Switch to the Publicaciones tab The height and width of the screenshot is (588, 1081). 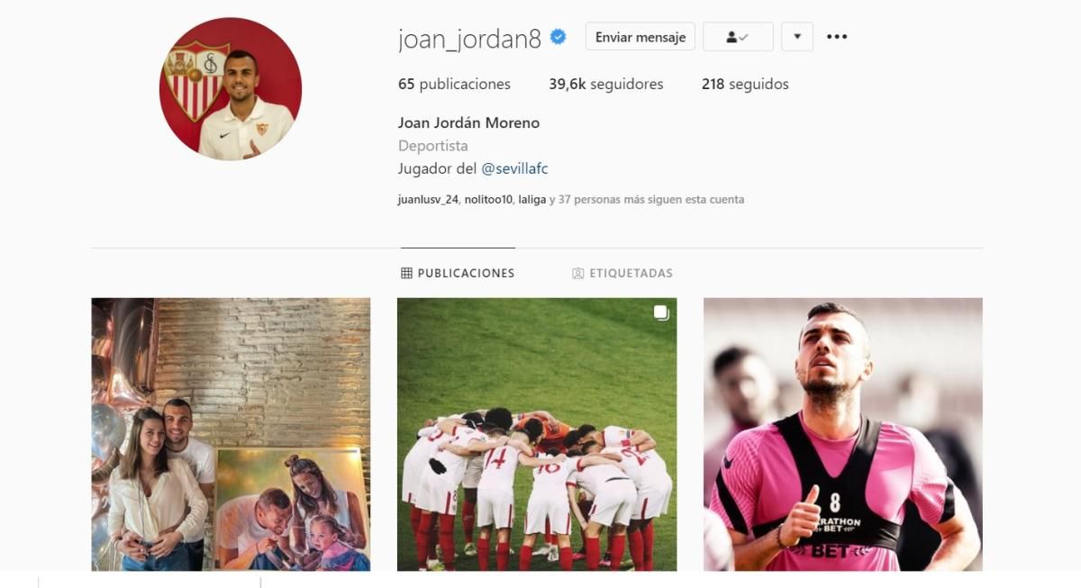(458, 273)
